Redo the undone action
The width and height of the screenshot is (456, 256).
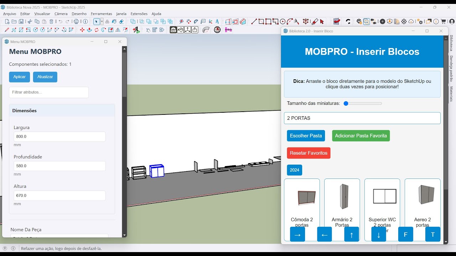(x=67, y=21)
